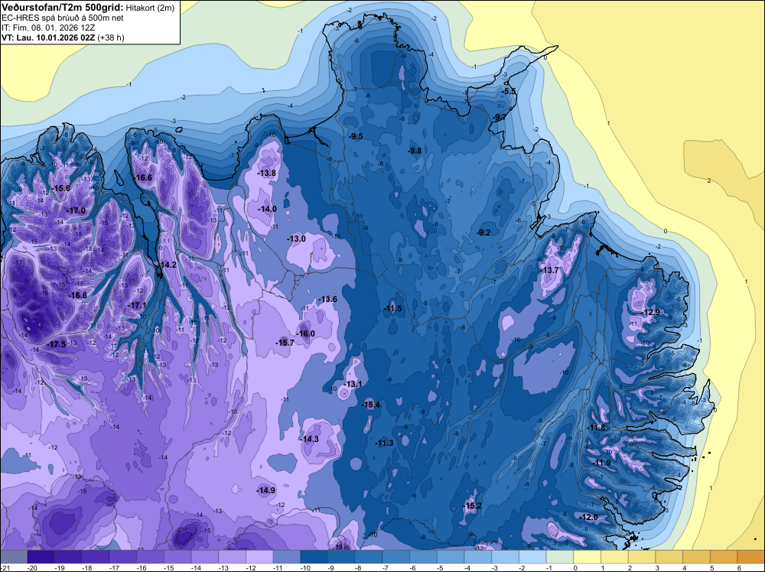765x572 pixels.
Task: Click the 14.2 value near the fjord
Action: click(168, 265)
